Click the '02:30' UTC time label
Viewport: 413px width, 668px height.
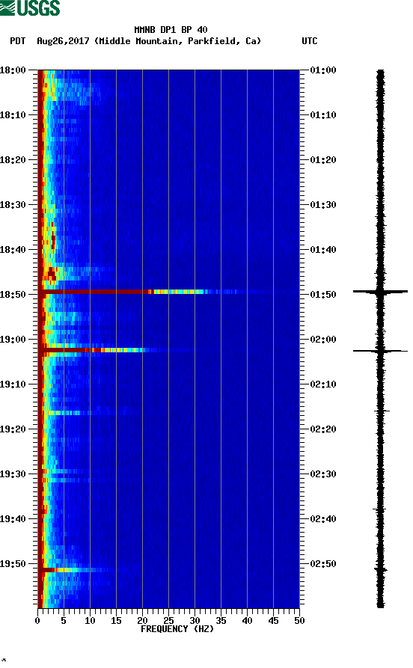[323, 474]
